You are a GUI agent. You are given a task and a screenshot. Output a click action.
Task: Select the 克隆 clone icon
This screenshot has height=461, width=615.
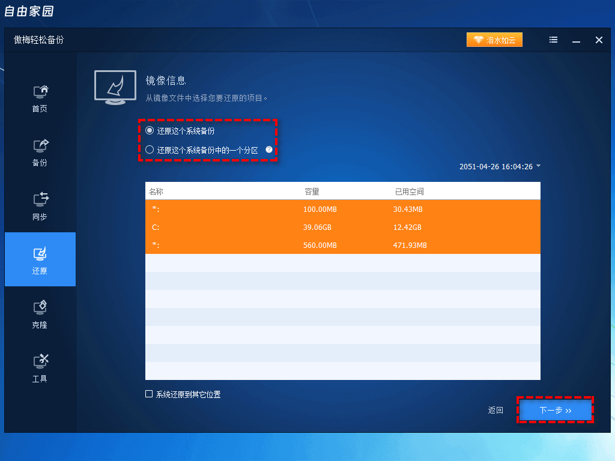tap(40, 313)
